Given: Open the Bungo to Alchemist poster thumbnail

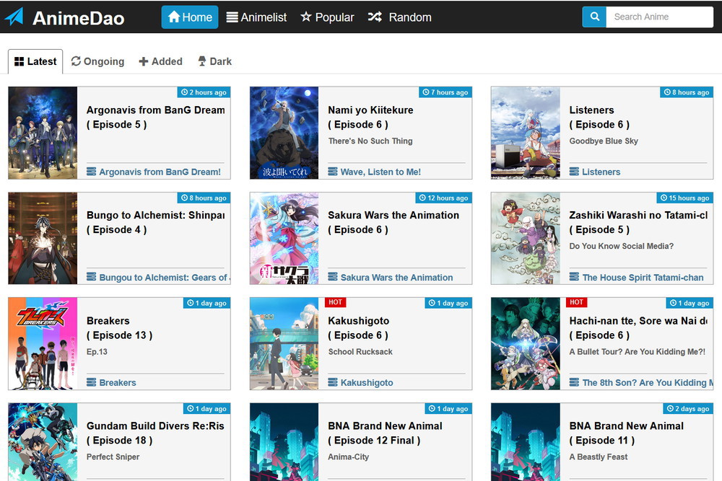Looking at the screenshot, I should point(43,238).
